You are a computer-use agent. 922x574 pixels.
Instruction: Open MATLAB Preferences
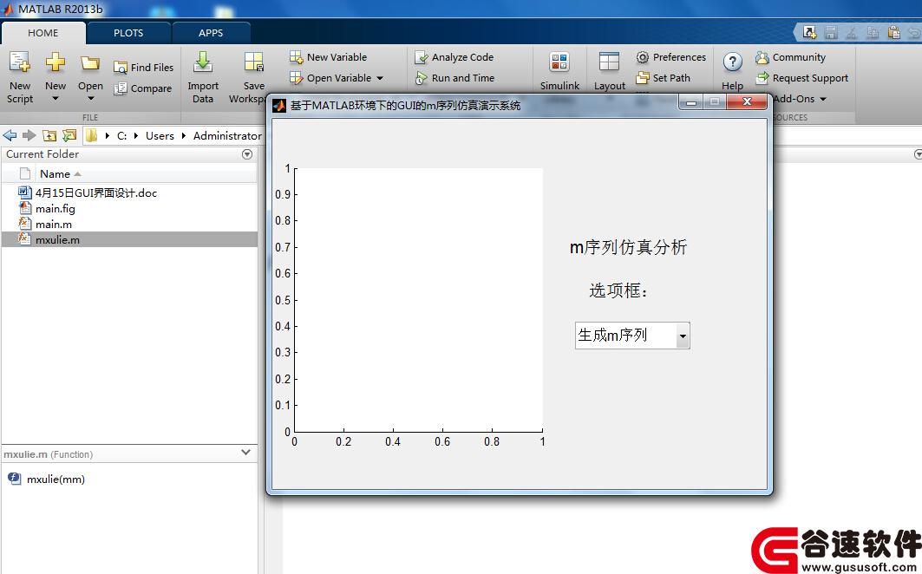click(x=671, y=57)
